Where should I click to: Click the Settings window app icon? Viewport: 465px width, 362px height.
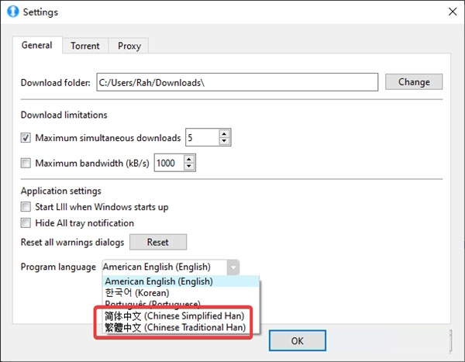click(x=12, y=12)
